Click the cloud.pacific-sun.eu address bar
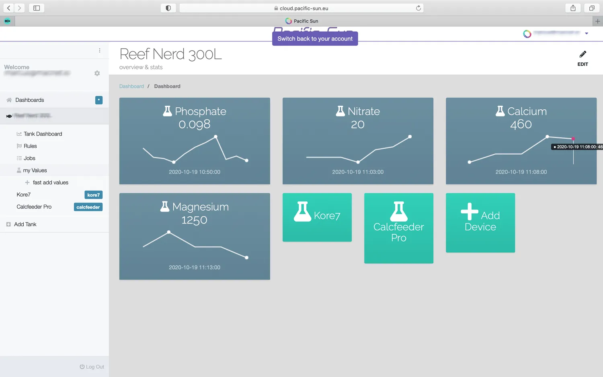 pos(301,8)
